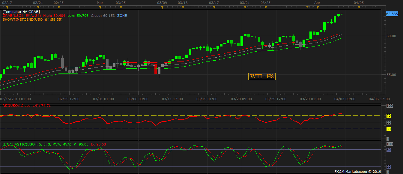Click the 03/20 09:00 time axis label

(x=241, y=99)
